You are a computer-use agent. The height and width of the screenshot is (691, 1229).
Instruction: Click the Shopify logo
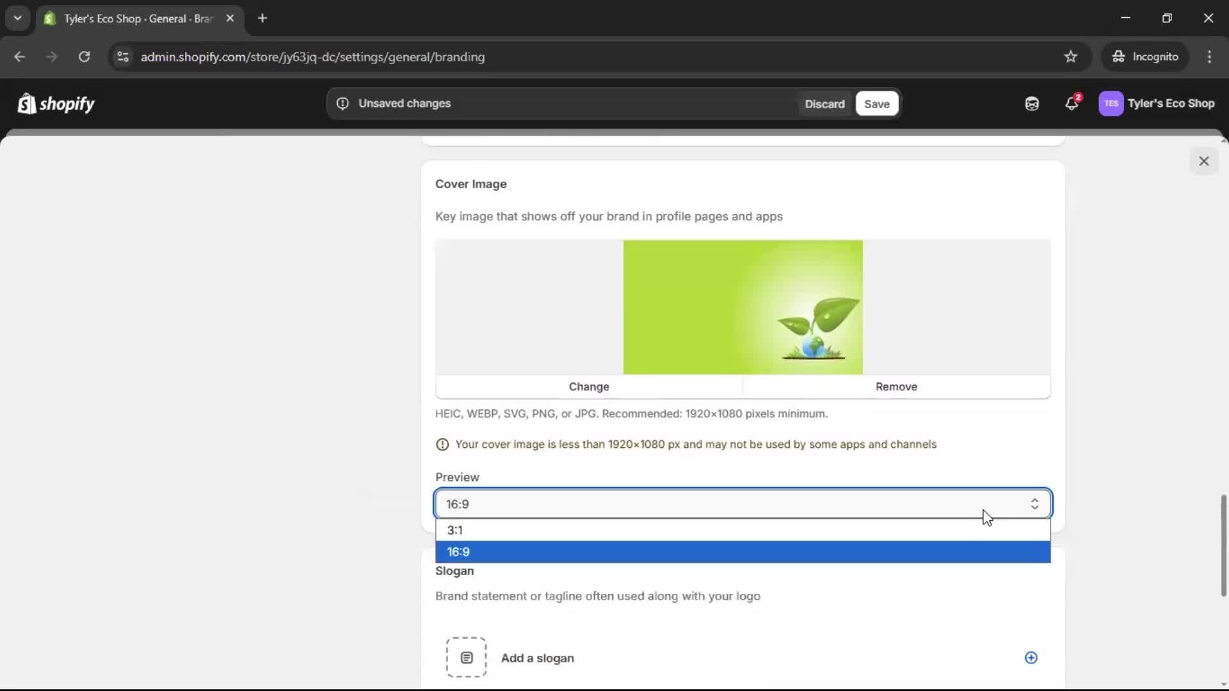[x=56, y=104]
